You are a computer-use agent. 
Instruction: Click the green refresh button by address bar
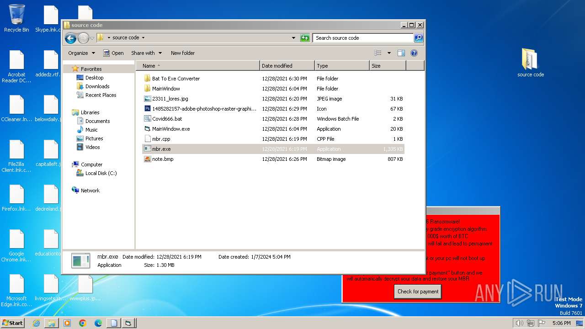(x=305, y=38)
